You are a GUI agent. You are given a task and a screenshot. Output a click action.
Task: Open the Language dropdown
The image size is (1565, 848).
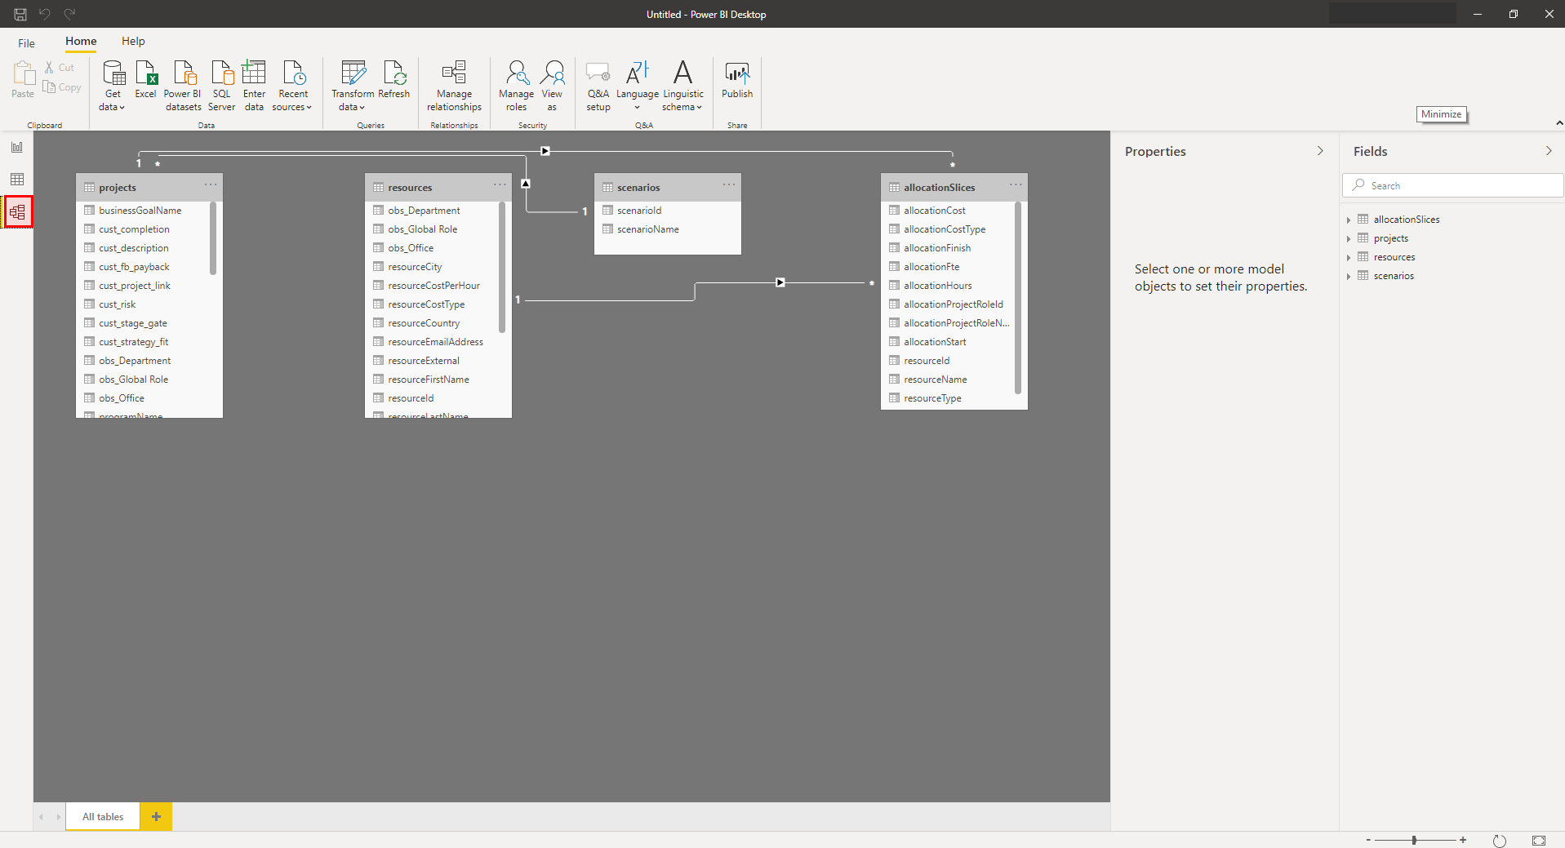tap(638, 86)
